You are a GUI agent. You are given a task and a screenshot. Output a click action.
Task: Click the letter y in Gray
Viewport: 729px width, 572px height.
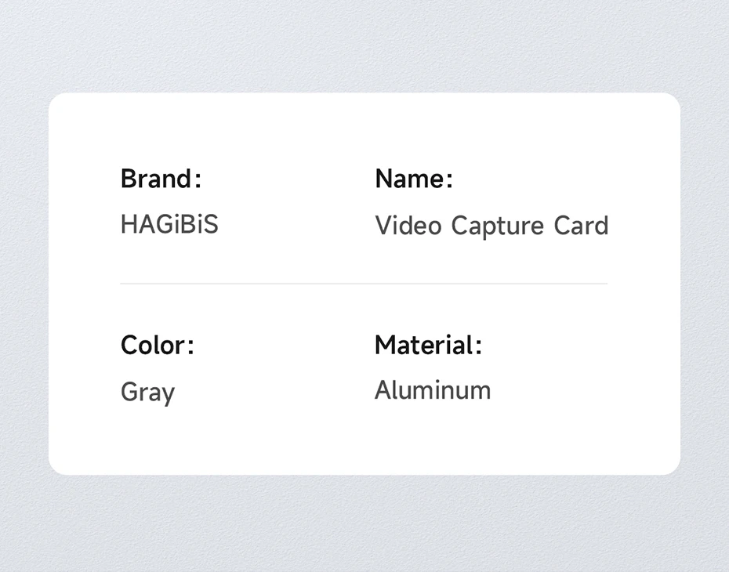click(169, 395)
